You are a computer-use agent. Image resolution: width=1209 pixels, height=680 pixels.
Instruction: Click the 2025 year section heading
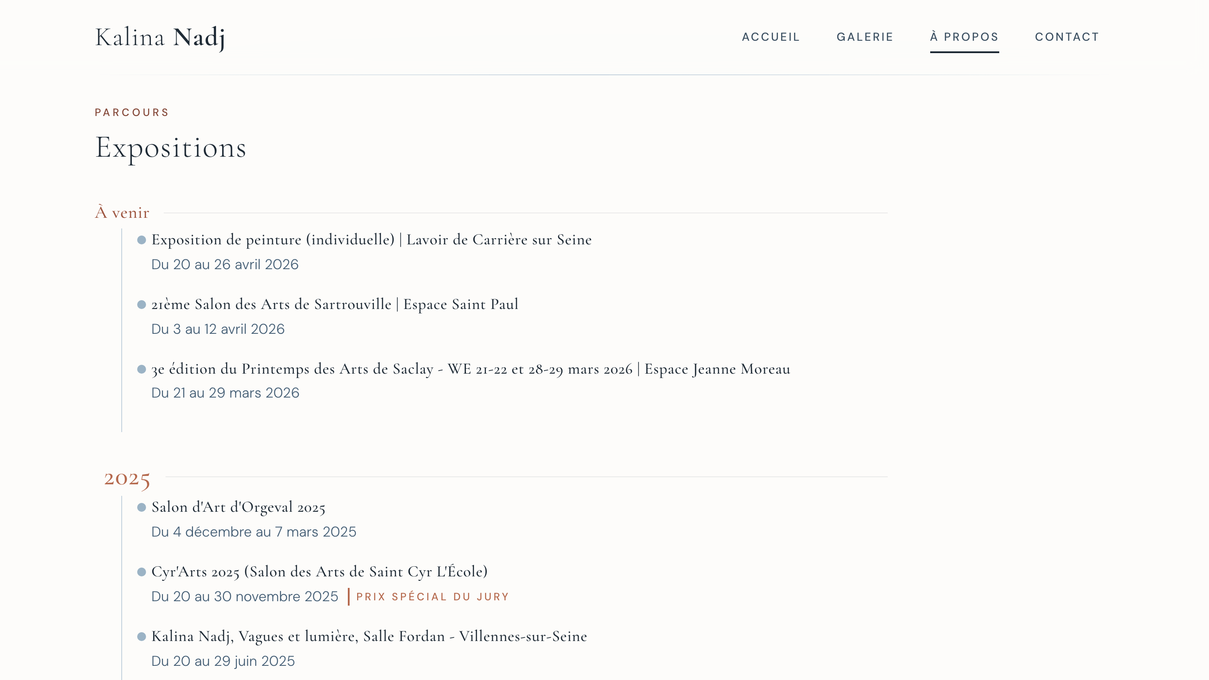click(127, 478)
